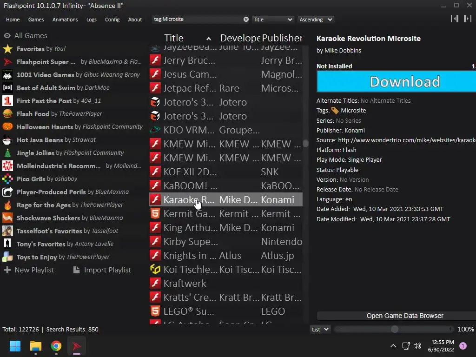Toggle All Games eye icon
This screenshot has width=476, height=357.
click(7, 35)
